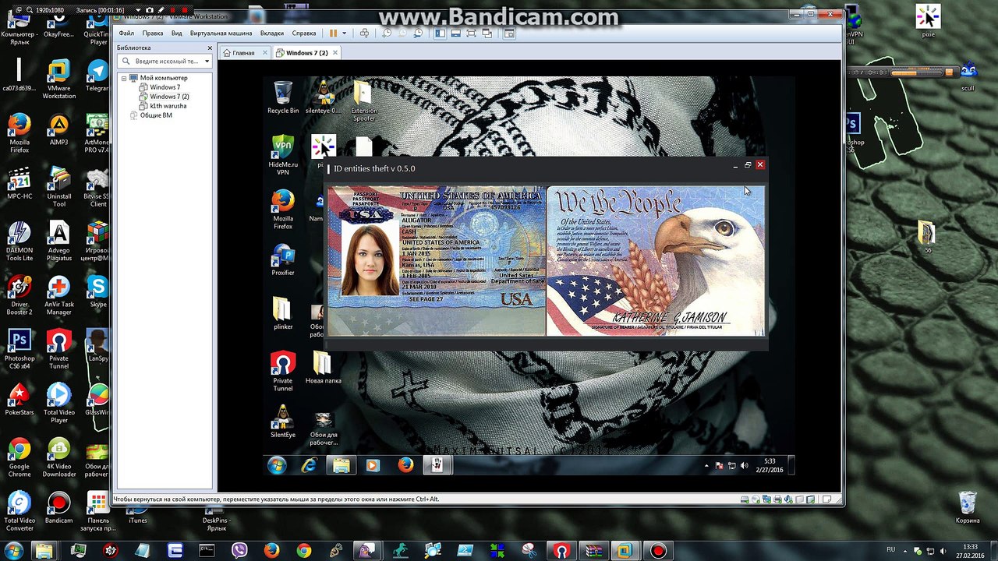The height and width of the screenshot is (561, 998).
Task: Open Firefox from the guest taskbar
Action: 405,465
